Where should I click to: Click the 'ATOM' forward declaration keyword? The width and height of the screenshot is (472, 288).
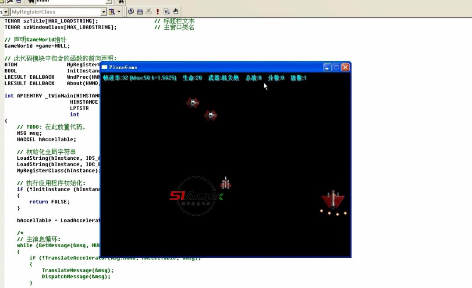11,65
